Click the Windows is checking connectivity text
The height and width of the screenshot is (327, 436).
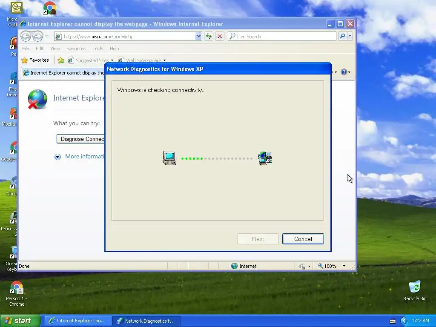point(161,90)
